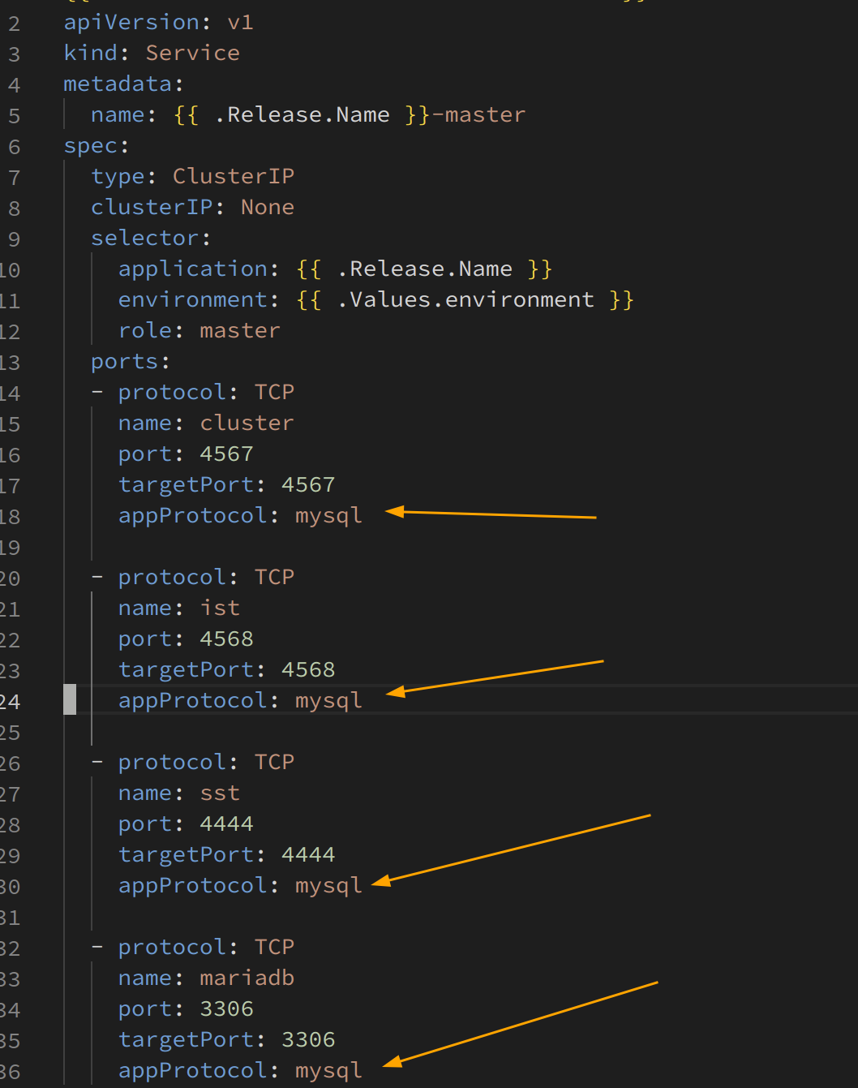The height and width of the screenshot is (1088, 858).
Task: Click 'appProtocol: mysql' under port 4567
Action: coord(240,515)
